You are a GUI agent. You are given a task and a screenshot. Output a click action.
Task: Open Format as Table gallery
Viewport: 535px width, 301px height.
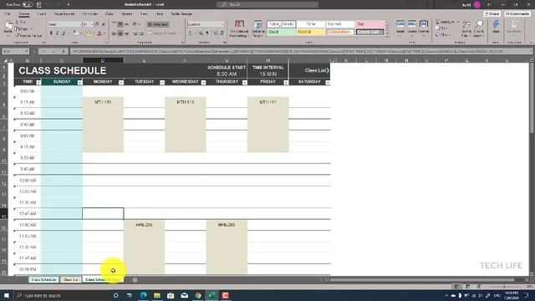point(258,28)
